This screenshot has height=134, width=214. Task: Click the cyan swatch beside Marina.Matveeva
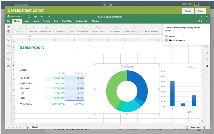[166, 40]
